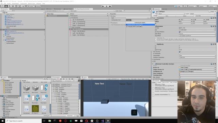Select Directional Light in Hierarchy
The image size is (218, 123).
(x=11, y=26)
